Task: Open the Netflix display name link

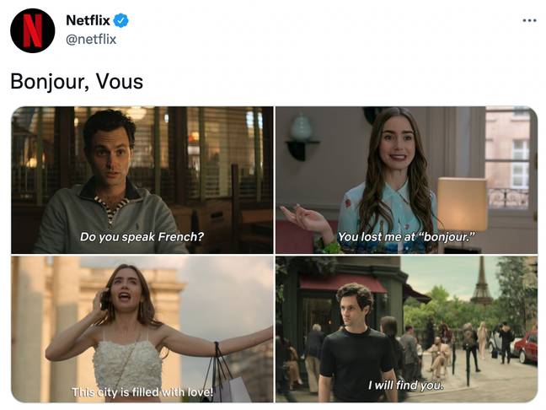Action: (88, 20)
